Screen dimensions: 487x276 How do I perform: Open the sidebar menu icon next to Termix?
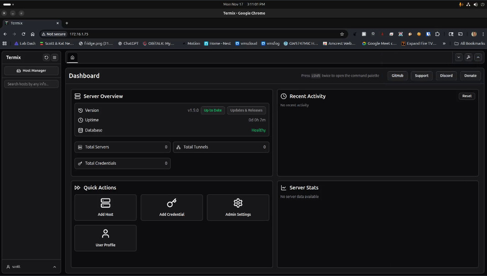(54, 57)
